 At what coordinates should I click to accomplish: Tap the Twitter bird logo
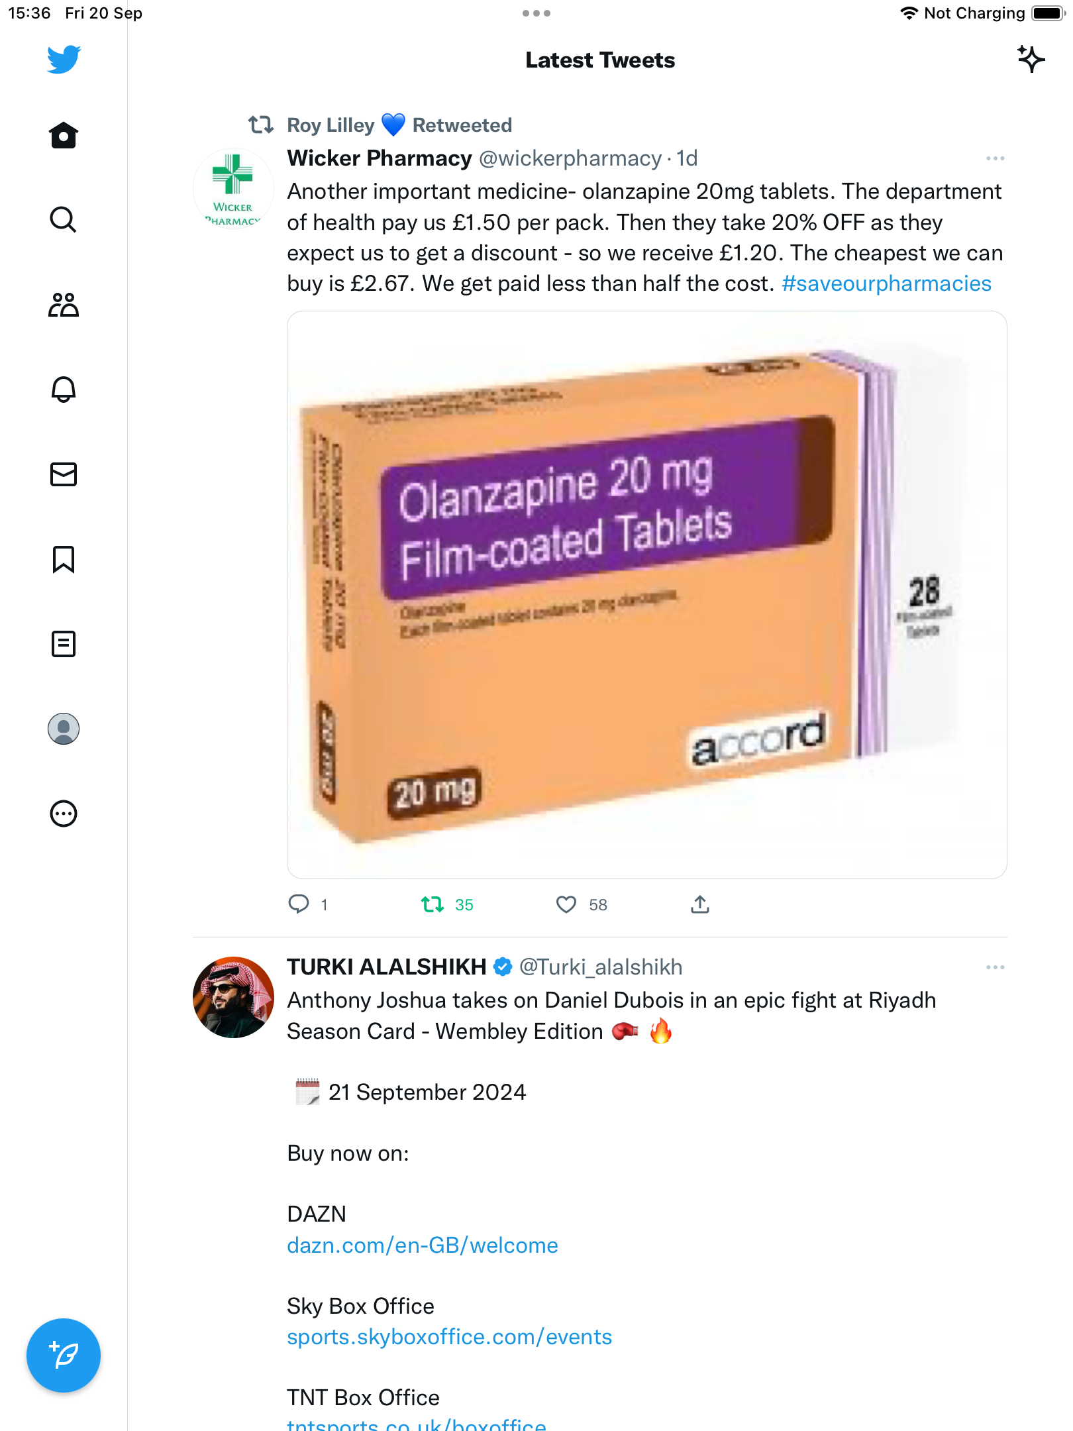click(64, 60)
